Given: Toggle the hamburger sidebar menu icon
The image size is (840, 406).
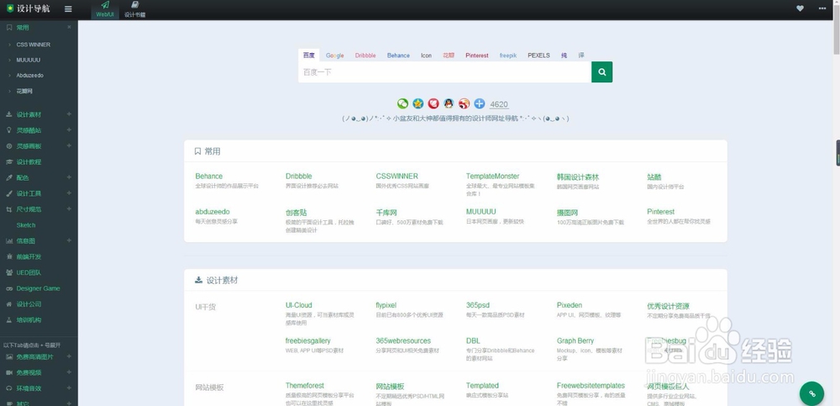Looking at the screenshot, I should point(68,8).
